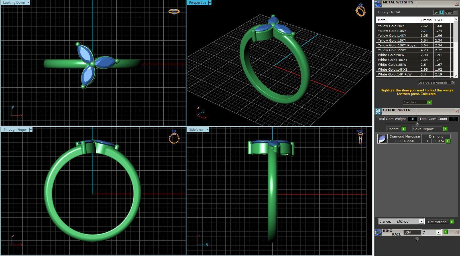Open the Perspective viewport dropdown arrow
The width and height of the screenshot is (460, 256).
click(210, 3)
